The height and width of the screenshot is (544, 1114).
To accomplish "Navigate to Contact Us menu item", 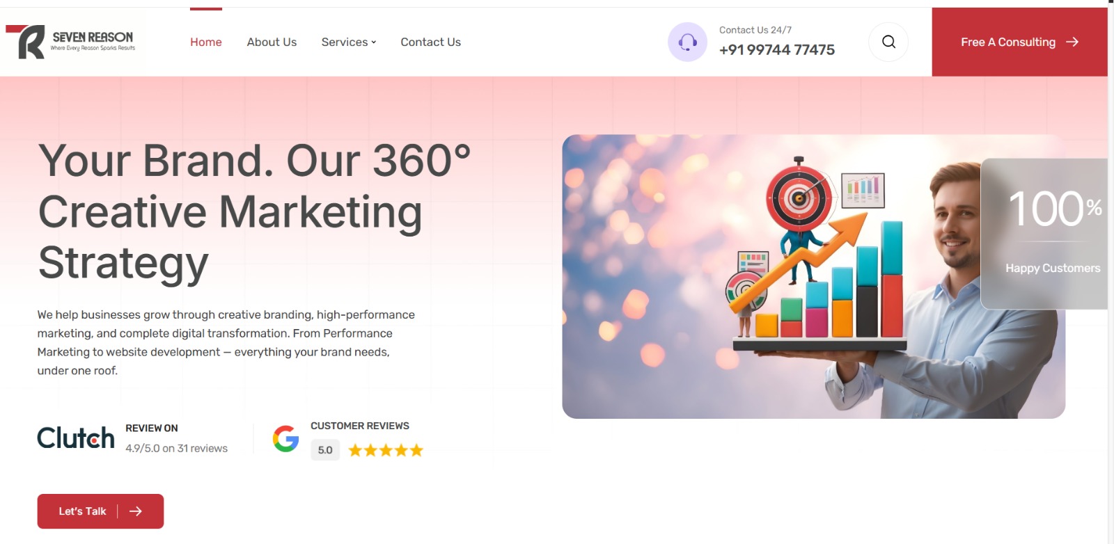I will click(x=430, y=42).
